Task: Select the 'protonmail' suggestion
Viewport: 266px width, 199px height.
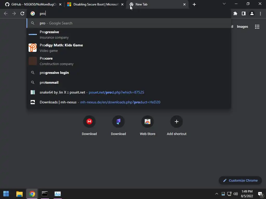Action: point(129,82)
